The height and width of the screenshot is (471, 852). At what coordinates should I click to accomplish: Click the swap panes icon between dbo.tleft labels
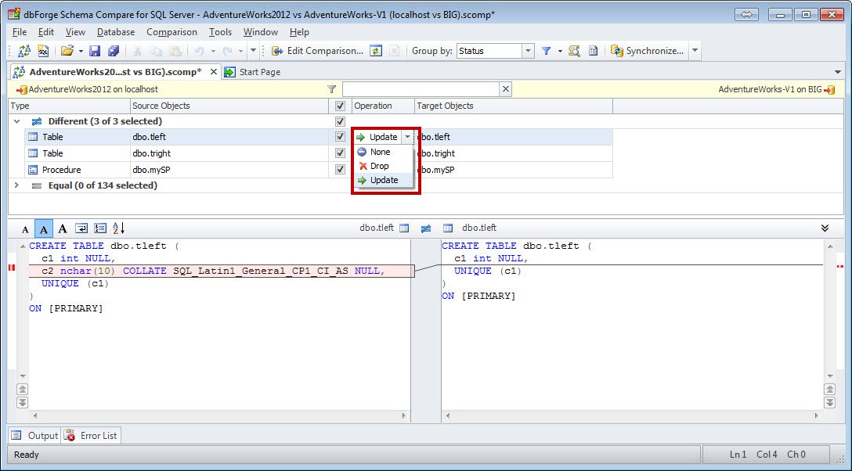point(426,229)
